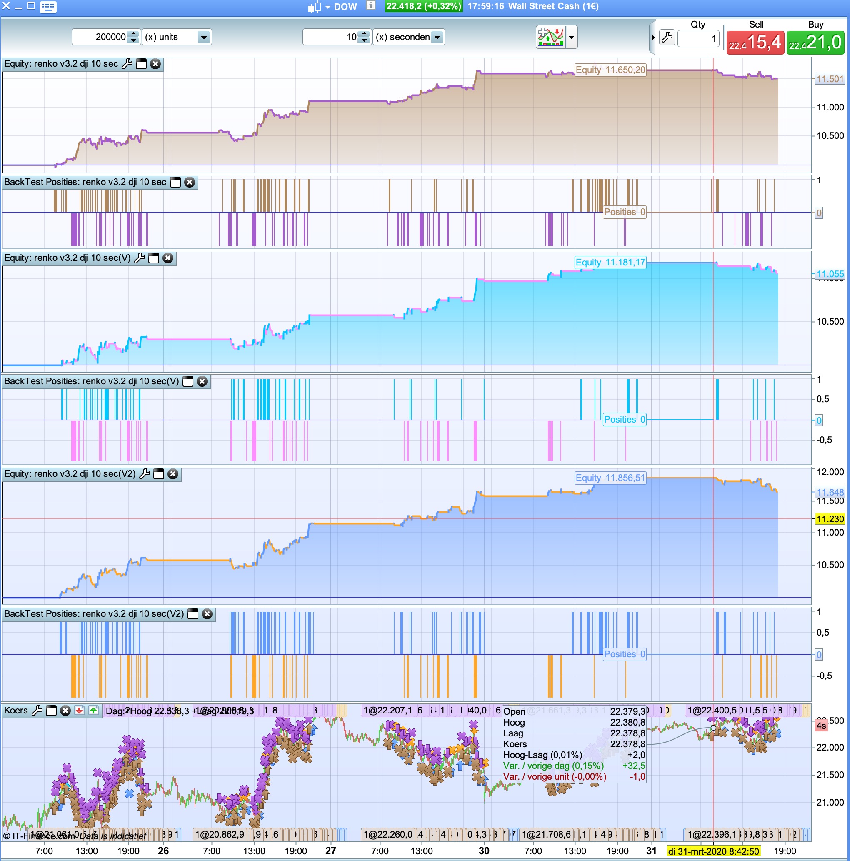Open order panel wrench settings
This screenshot has width=850, height=861.
coord(667,38)
